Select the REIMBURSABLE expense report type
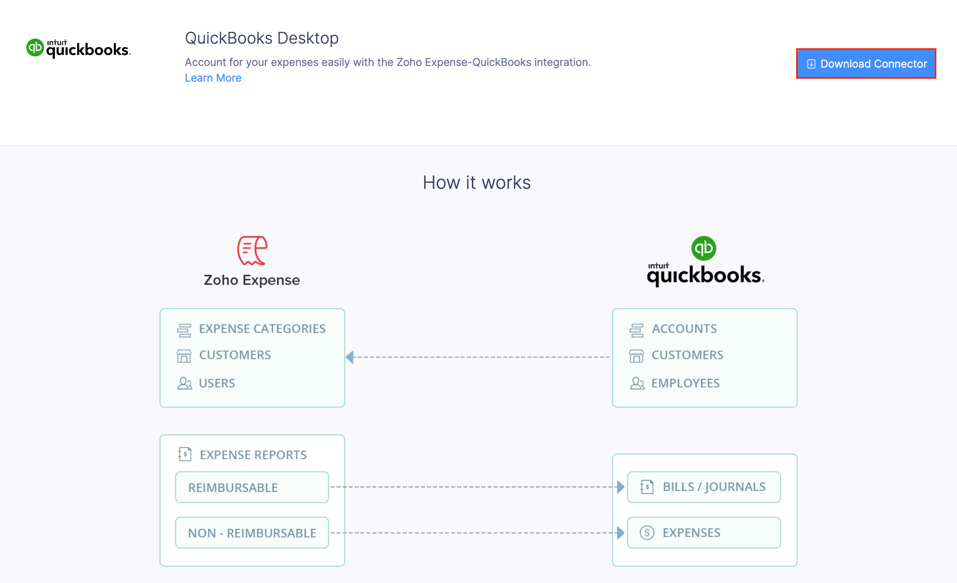 coord(252,487)
